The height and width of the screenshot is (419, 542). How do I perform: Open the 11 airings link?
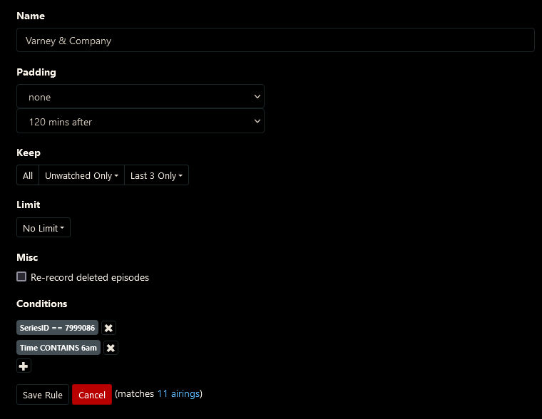click(179, 394)
